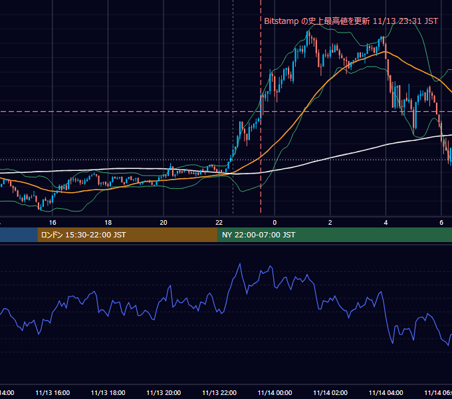
Task: Select the London 15:30-22:00 JST session bar
Action: click(x=128, y=235)
